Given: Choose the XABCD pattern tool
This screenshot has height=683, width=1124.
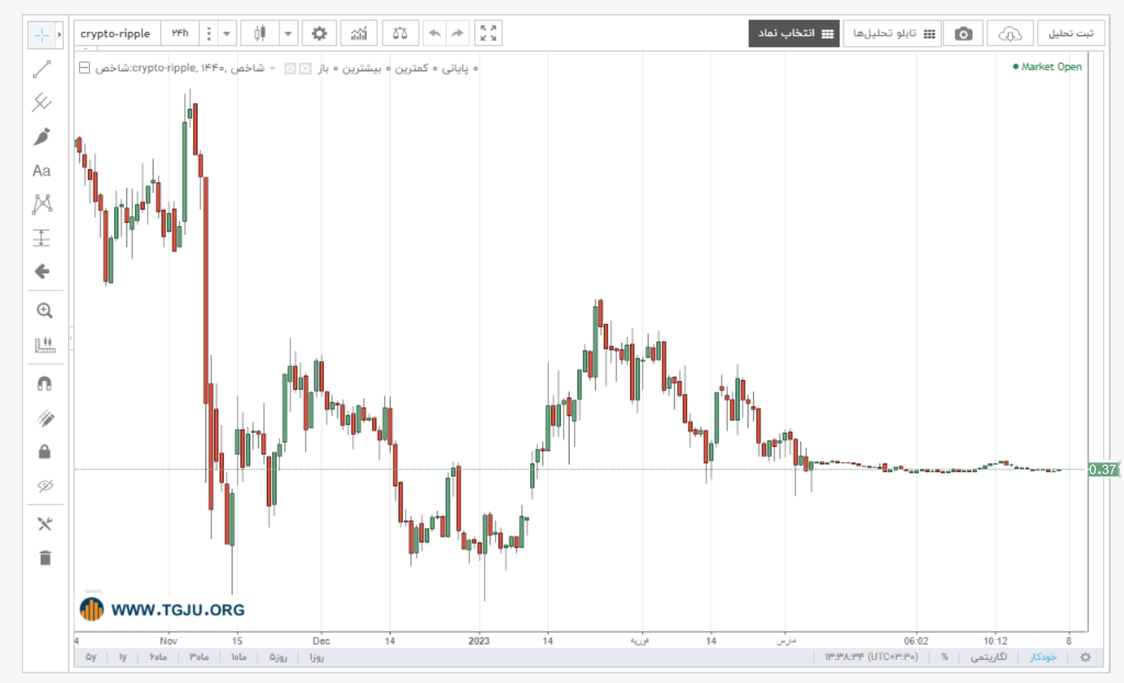Looking at the screenshot, I should [42, 204].
